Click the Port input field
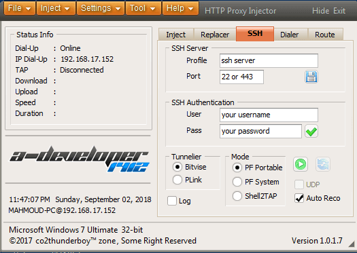 tap(241, 77)
